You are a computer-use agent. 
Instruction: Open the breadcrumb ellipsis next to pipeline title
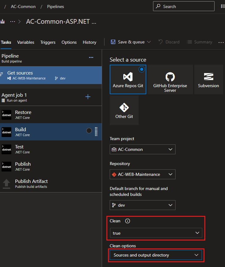click(13, 22)
